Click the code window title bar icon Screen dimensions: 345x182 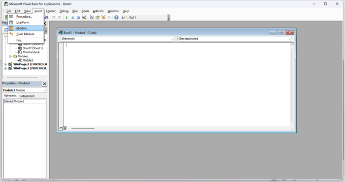61,32
